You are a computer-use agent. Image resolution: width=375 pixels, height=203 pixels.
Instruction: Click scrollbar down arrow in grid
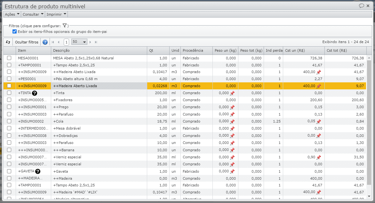coord(369,196)
